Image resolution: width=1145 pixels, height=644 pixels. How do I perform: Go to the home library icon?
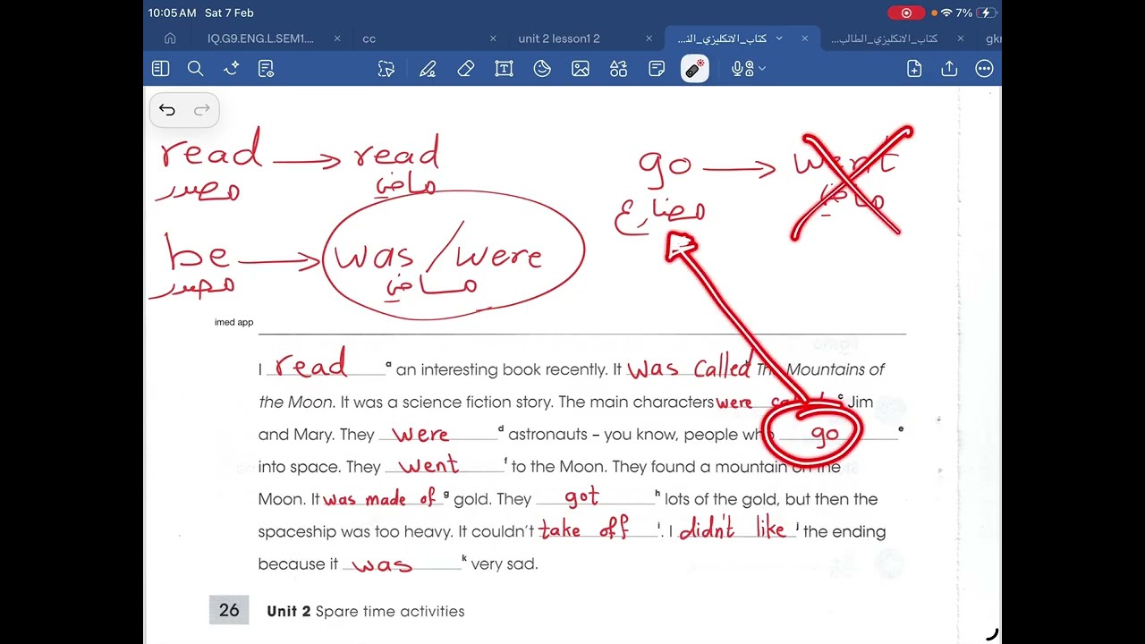(170, 38)
